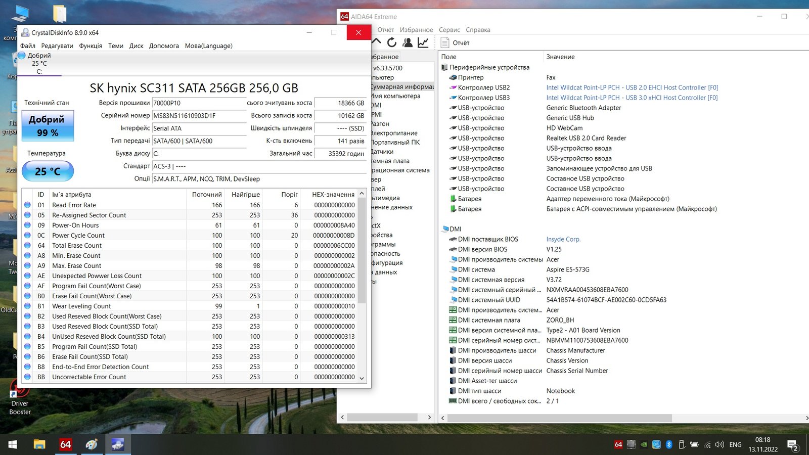Open the Редагувати menu

pos(57,45)
